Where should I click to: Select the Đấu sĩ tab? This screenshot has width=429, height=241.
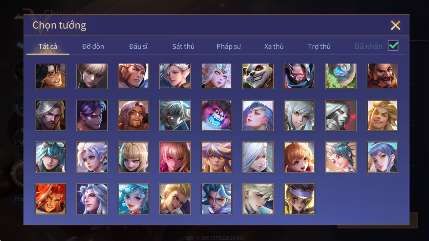coord(138,46)
